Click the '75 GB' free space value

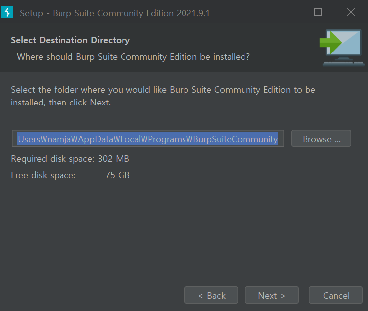[x=118, y=175]
